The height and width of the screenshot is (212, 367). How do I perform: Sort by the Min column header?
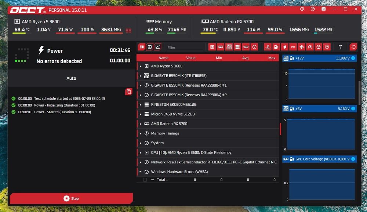219,58
